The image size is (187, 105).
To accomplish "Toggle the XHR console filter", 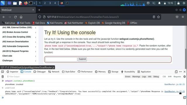I will click(x=169, y=76).
